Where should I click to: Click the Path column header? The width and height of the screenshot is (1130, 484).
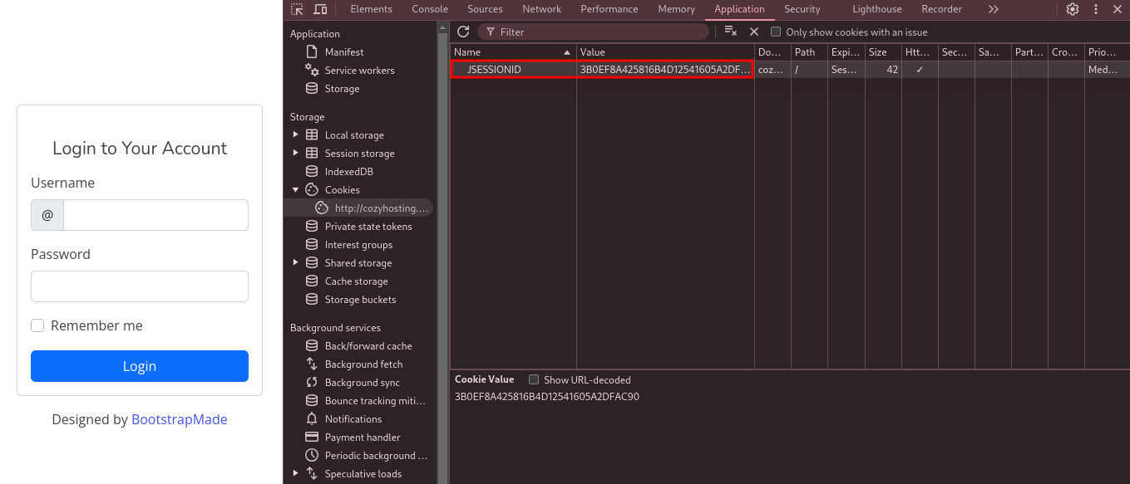(x=809, y=52)
